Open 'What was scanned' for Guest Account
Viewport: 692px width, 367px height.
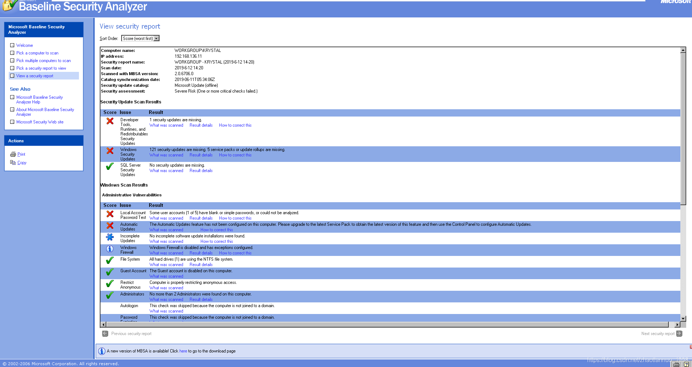[x=166, y=276]
